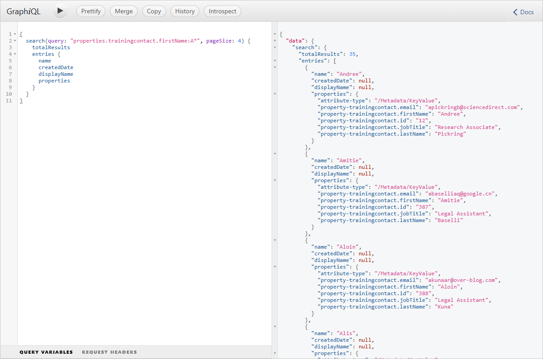Click the id value "387"
Image resolution: width=543 pixels, height=359 pixels.
pyautogui.click(x=423, y=207)
